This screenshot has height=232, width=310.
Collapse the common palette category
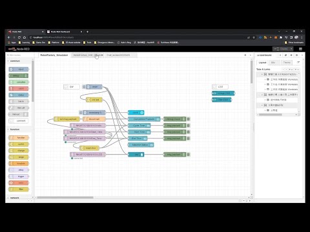(14, 61)
